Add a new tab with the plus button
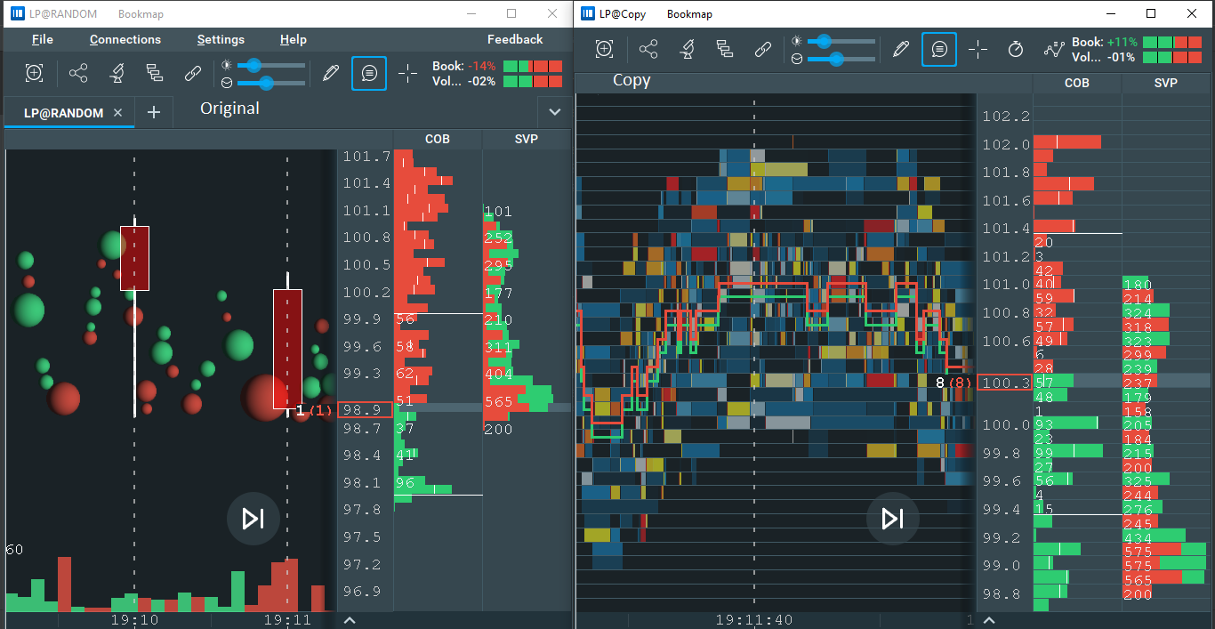Image resolution: width=1215 pixels, height=629 pixels. 153,112
